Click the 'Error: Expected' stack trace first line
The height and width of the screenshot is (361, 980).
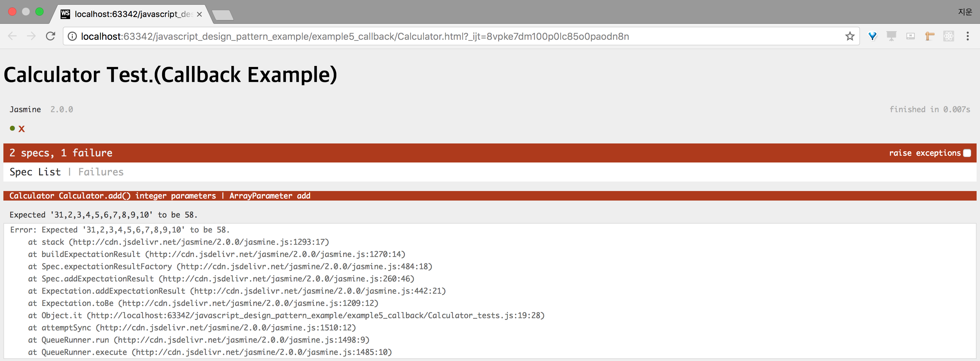pyautogui.click(x=120, y=230)
